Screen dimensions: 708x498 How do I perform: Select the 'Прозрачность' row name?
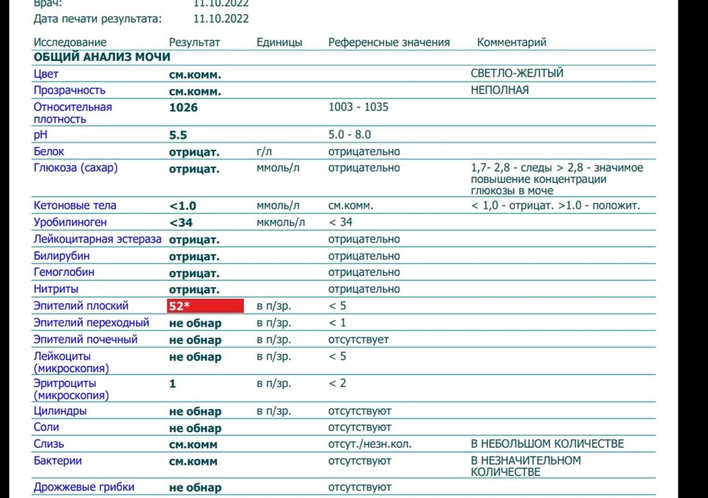[x=69, y=91]
